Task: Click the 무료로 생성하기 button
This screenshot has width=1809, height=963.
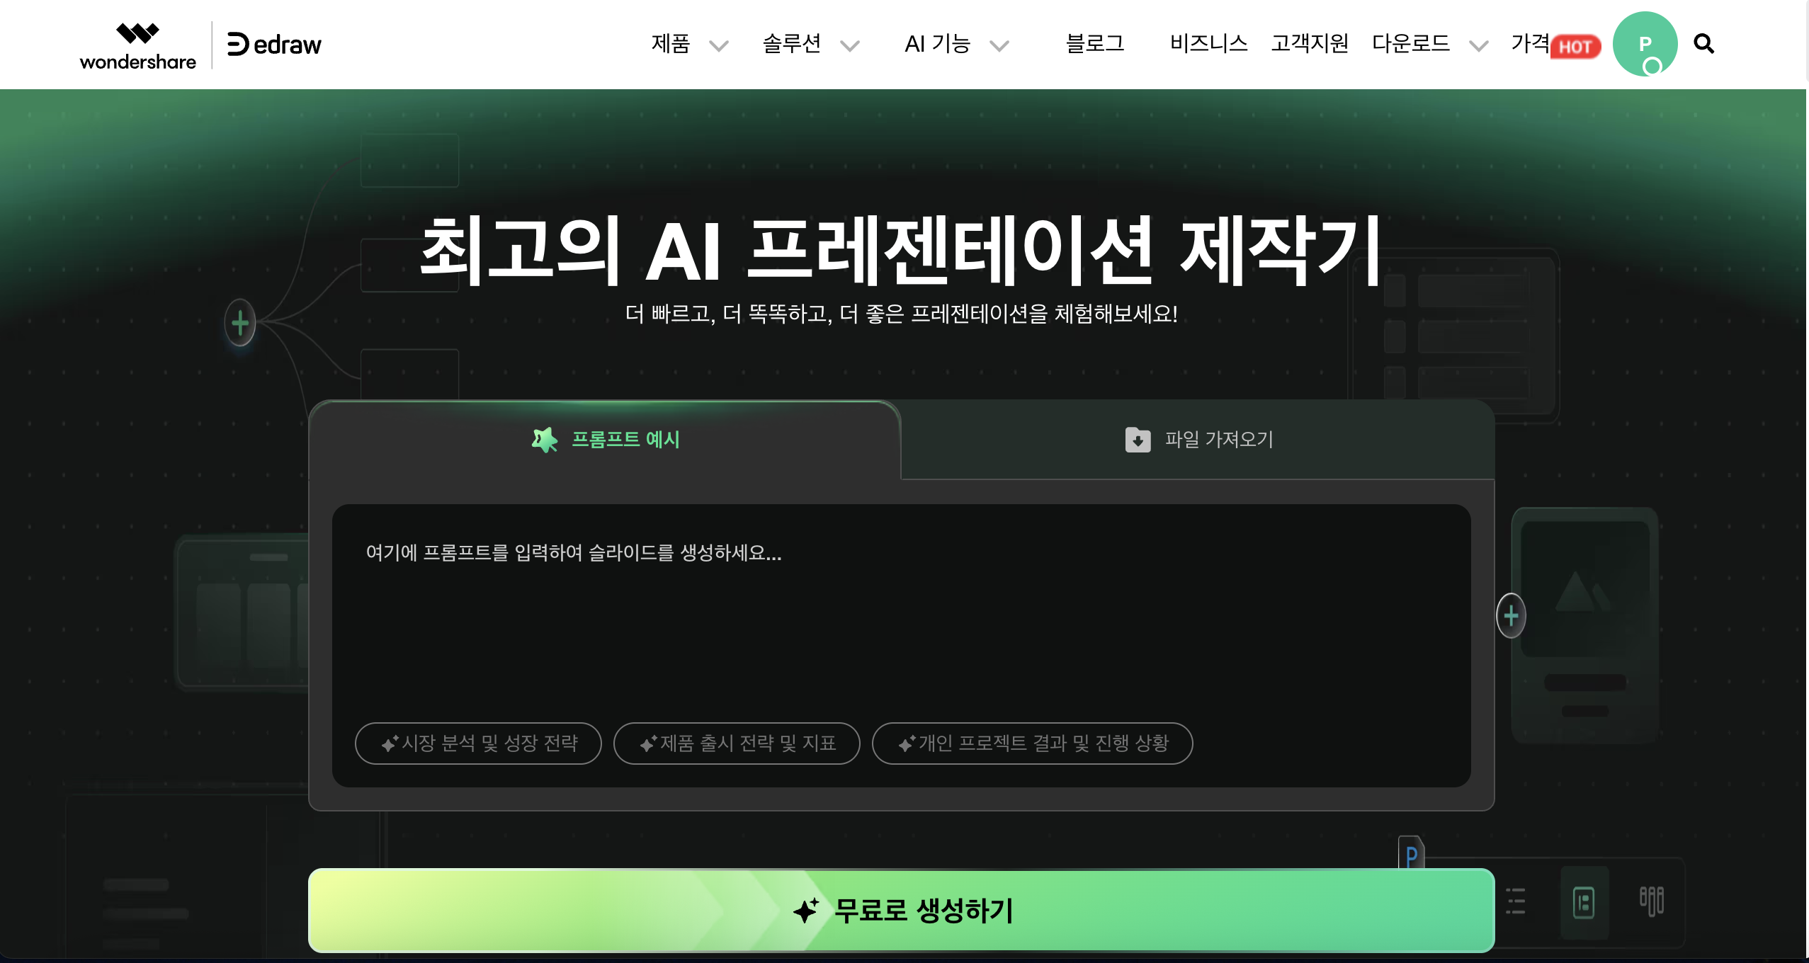Action: coord(901,910)
